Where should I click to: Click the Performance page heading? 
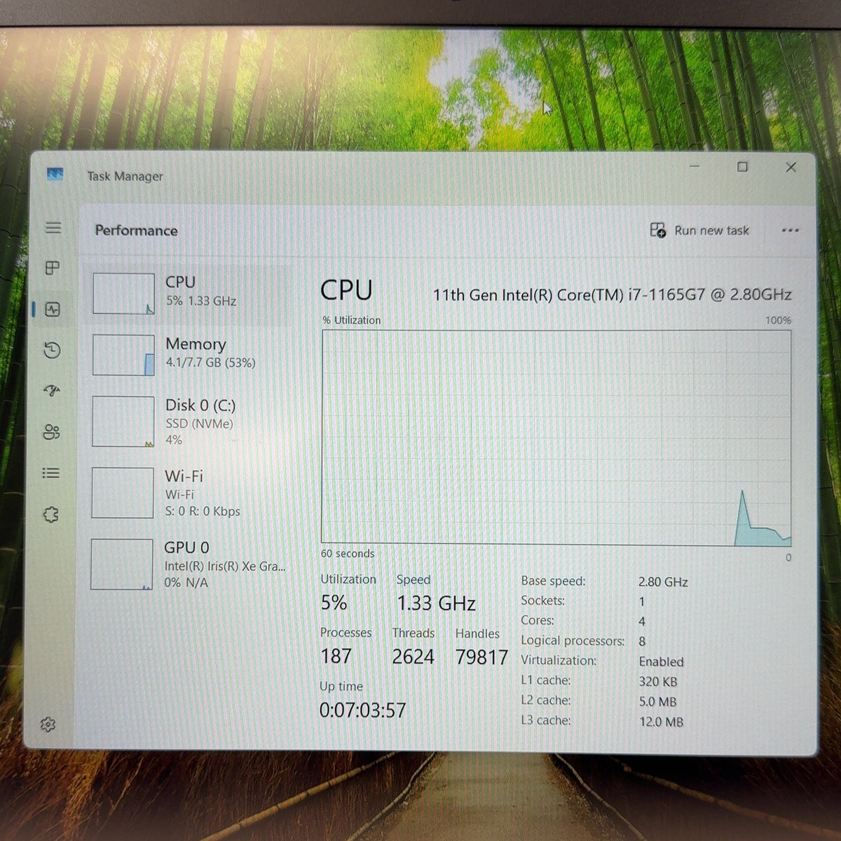136,230
